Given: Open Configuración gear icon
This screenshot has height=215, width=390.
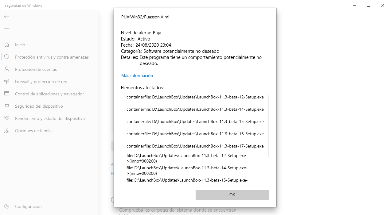Looking at the screenshot, I should (x=7, y=206).
